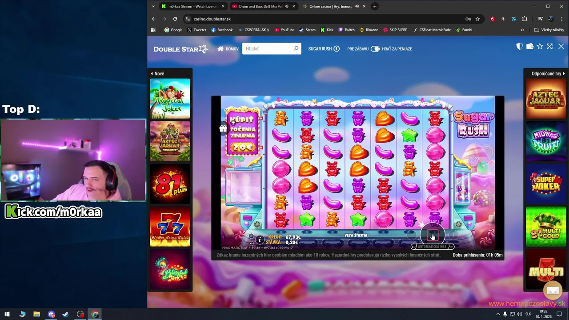Screen dimensions: 569x320
Task: Open the tab search dropdown chevron
Action: [x=153, y=6]
